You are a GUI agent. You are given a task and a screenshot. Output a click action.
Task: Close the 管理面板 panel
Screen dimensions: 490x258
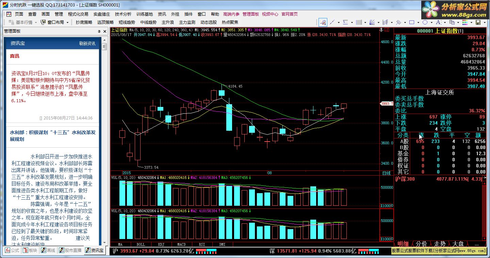coord(105,31)
